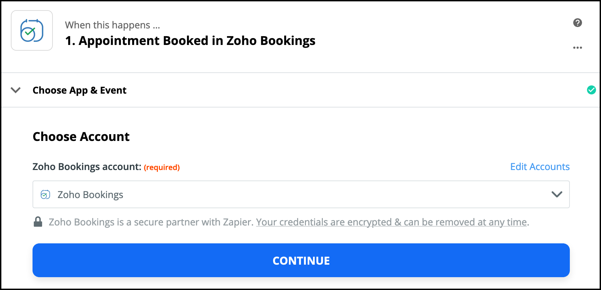
Task: Click the Choose Account heading
Action: click(81, 137)
